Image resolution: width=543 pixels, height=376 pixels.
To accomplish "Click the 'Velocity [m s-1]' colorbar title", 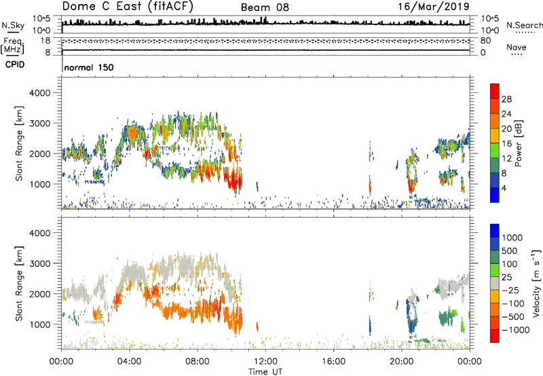I will [x=536, y=283].
